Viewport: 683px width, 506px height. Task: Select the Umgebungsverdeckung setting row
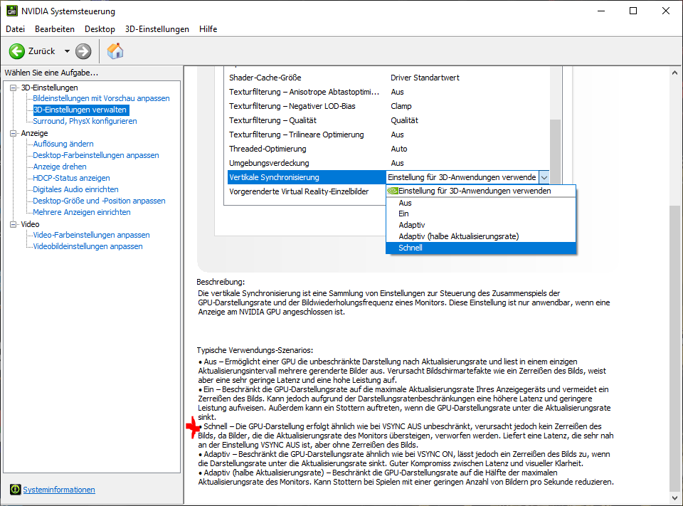[388, 163]
